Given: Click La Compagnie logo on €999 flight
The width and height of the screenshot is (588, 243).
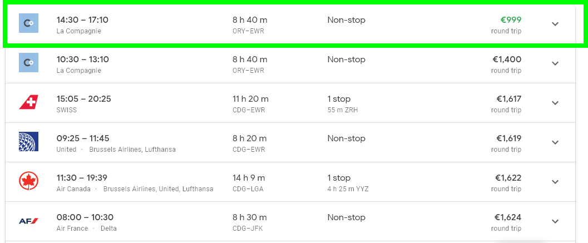Looking at the screenshot, I should coord(28,23).
